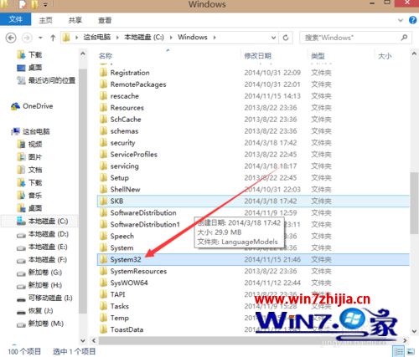Select the rescache folder
419x357 pixels.
[125, 96]
